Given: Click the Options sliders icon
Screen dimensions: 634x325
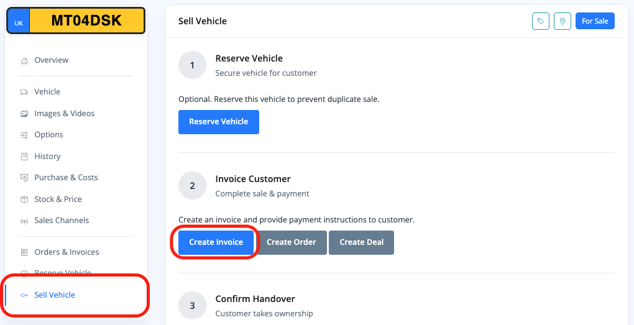Looking at the screenshot, I should pyautogui.click(x=24, y=135).
